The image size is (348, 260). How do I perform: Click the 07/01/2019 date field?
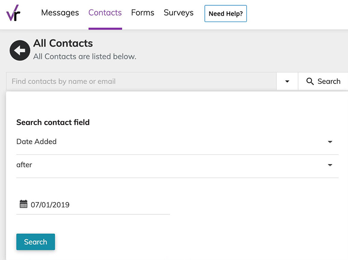pyautogui.click(x=93, y=204)
